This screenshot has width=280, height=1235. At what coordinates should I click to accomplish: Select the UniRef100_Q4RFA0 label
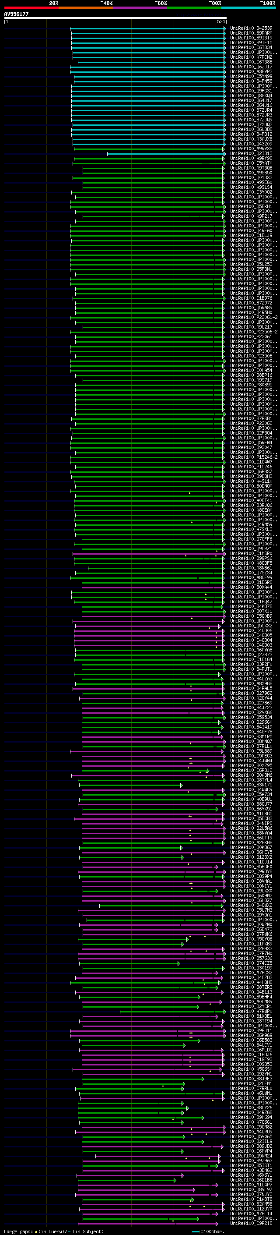click(x=251, y=230)
